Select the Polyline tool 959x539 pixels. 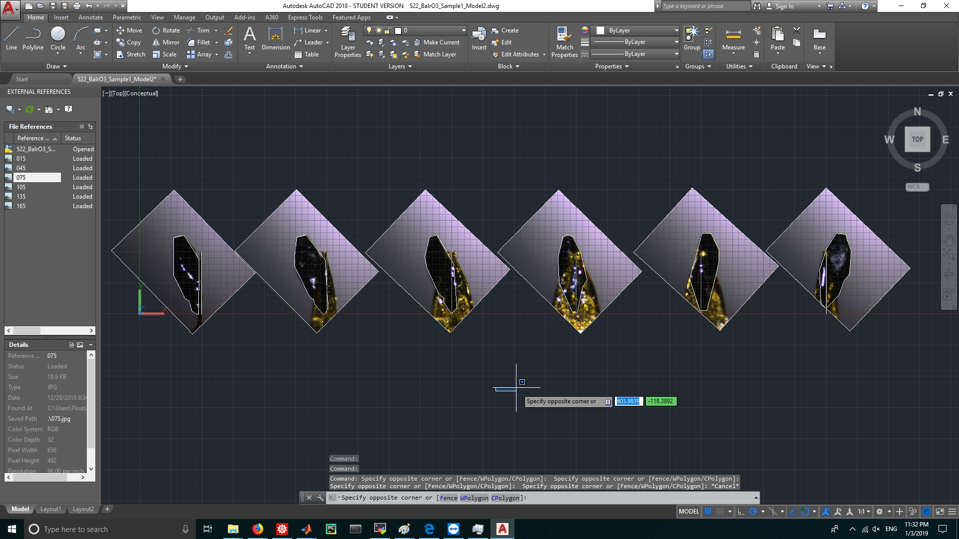tap(32, 39)
